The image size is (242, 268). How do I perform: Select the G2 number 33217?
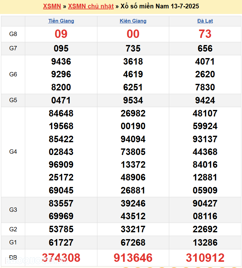[133, 229]
